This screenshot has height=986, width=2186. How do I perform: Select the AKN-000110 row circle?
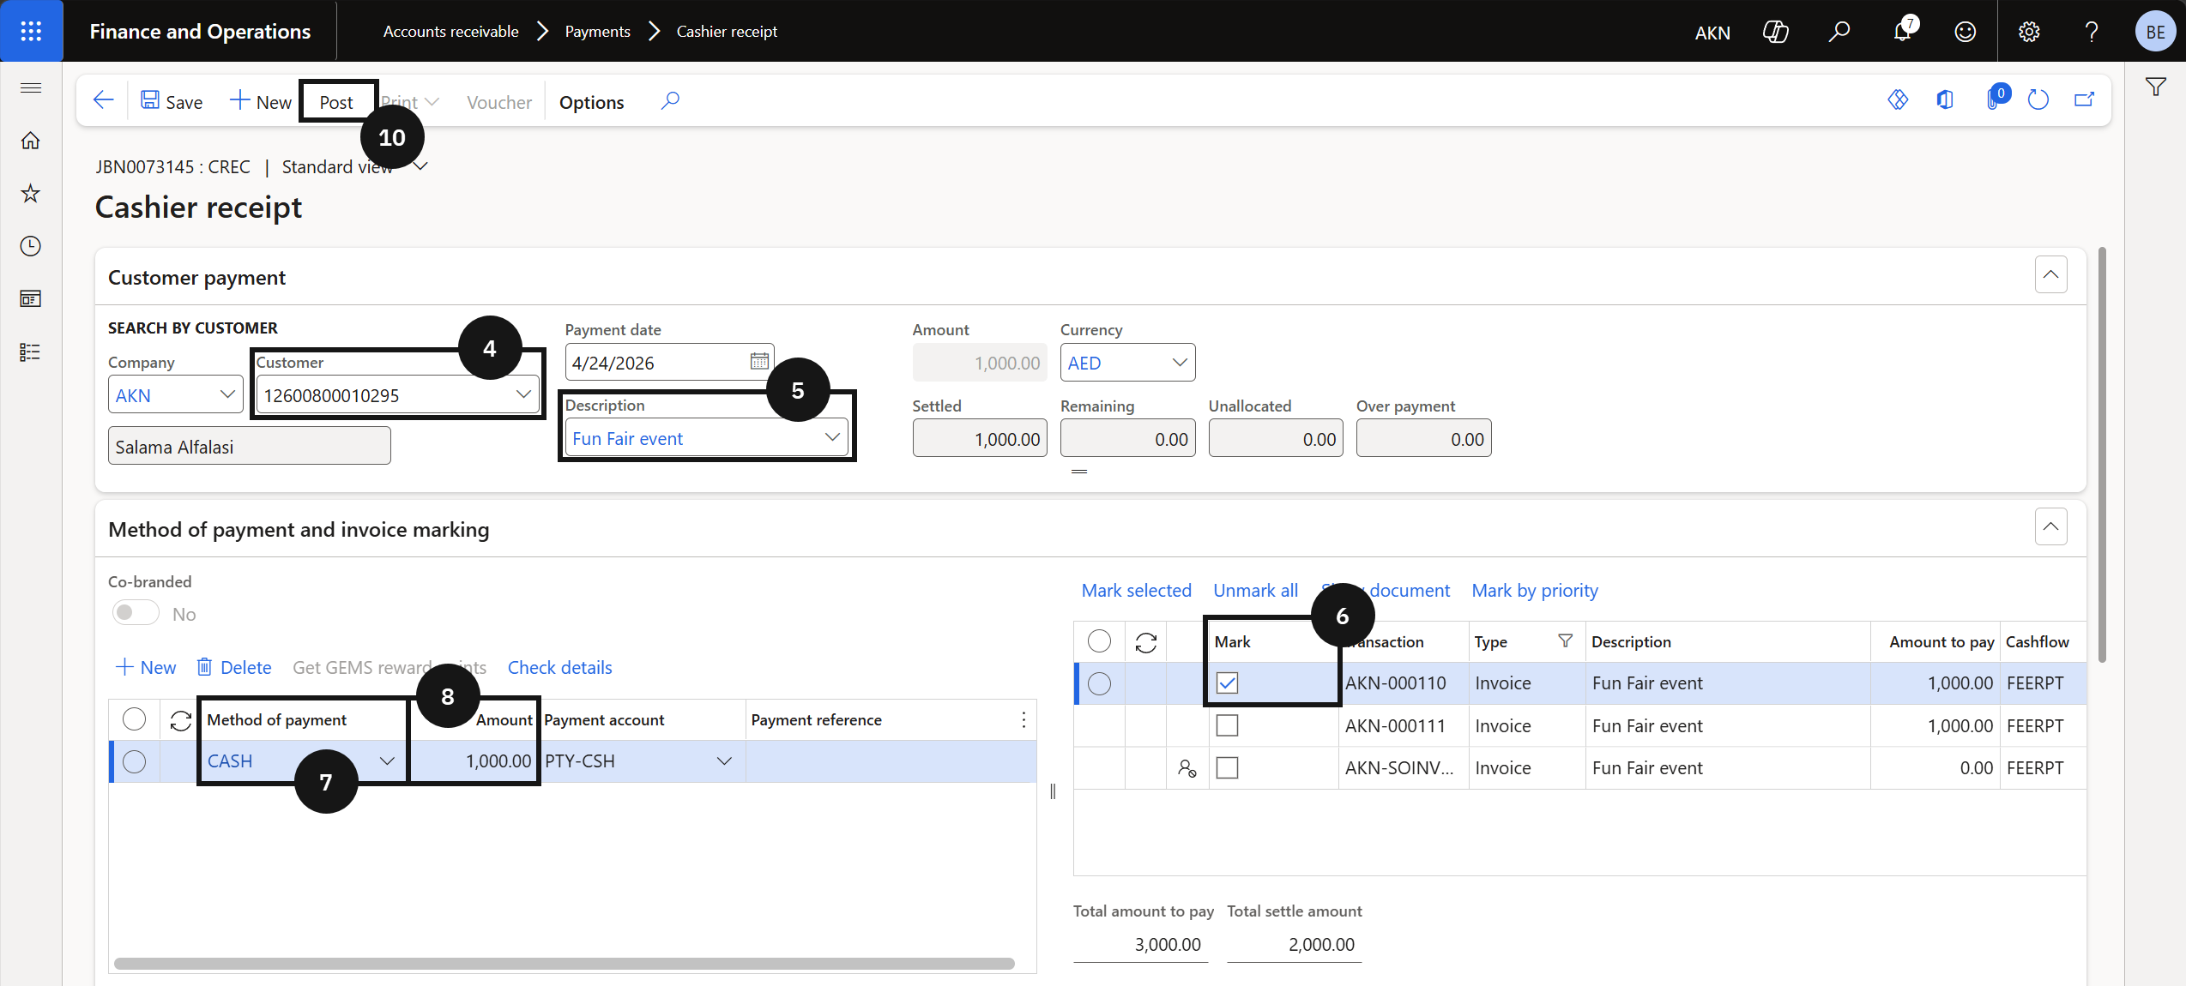point(1099,683)
